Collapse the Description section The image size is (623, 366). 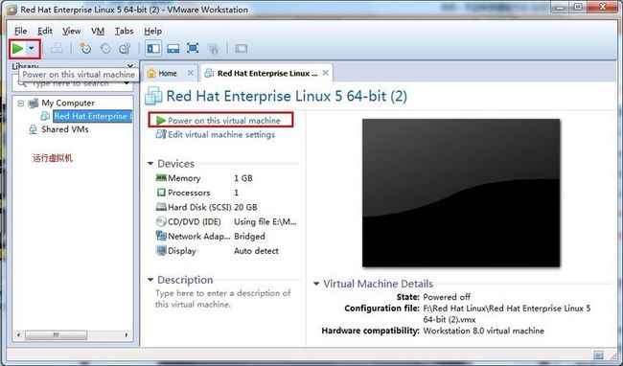(150, 280)
